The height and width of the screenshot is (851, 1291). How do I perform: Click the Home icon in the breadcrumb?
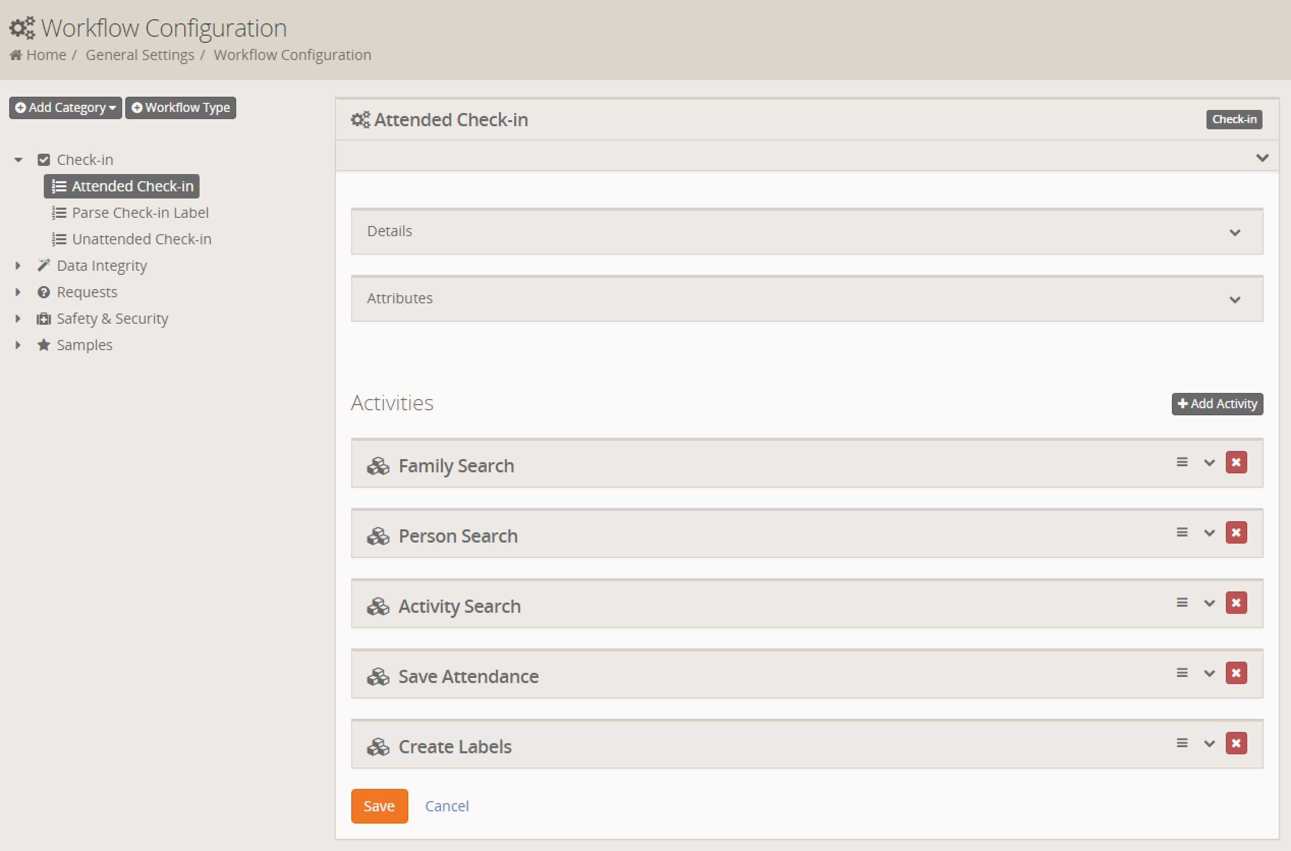[16, 55]
